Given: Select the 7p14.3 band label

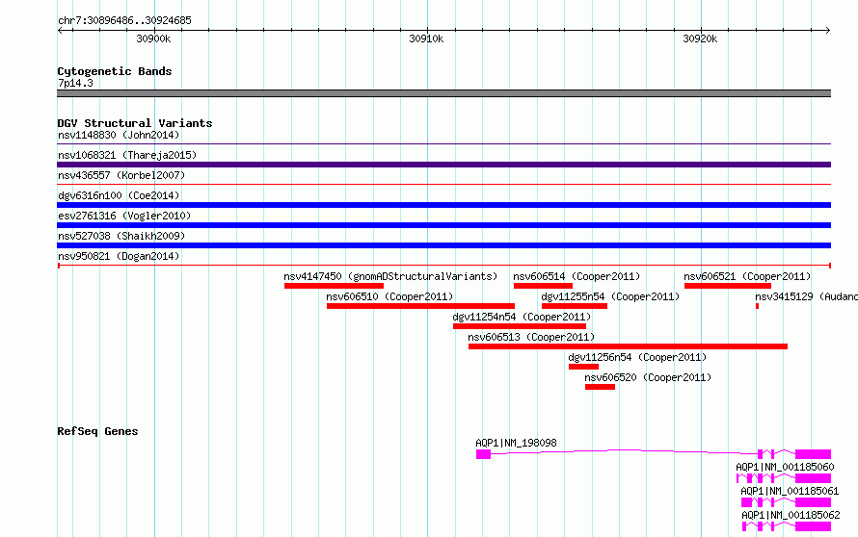Looking at the screenshot, I should (x=75, y=83).
